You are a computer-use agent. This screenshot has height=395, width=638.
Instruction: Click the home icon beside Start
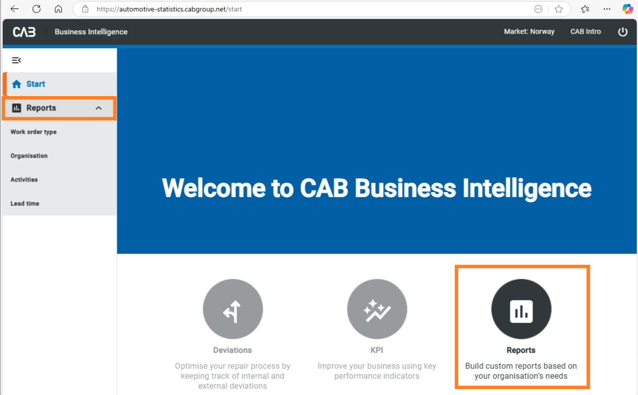[17, 84]
